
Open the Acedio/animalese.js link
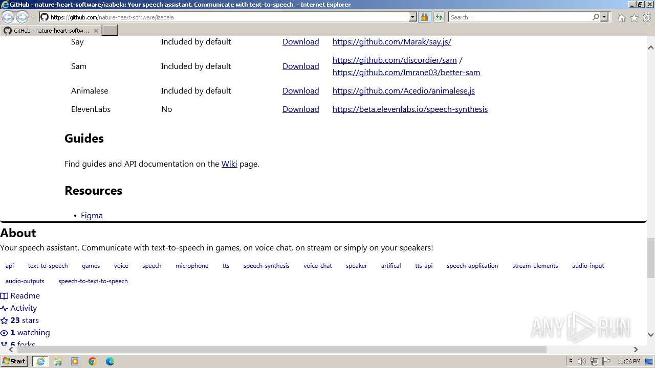tap(404, 91)
